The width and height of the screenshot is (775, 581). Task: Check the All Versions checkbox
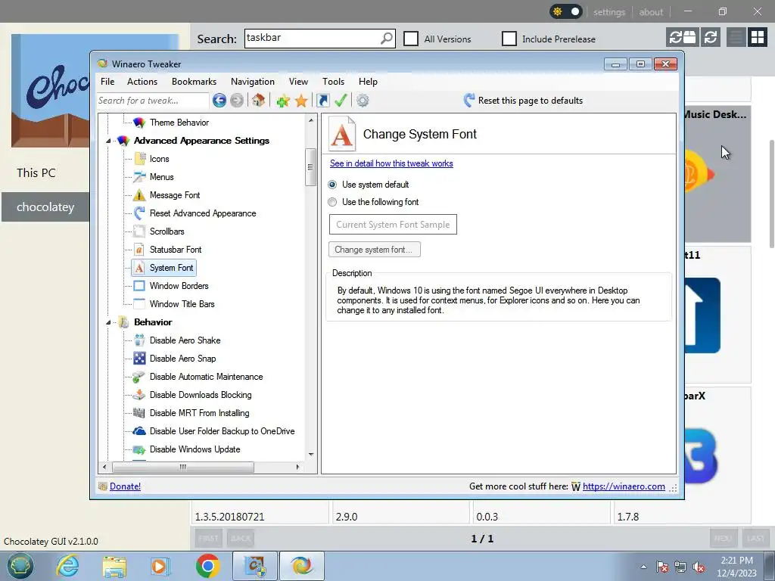coord(411,39)
